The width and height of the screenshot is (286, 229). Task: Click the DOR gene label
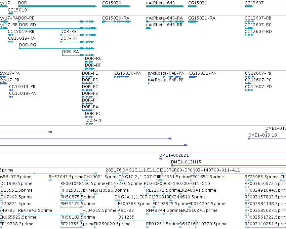click(x=23, y=3)
